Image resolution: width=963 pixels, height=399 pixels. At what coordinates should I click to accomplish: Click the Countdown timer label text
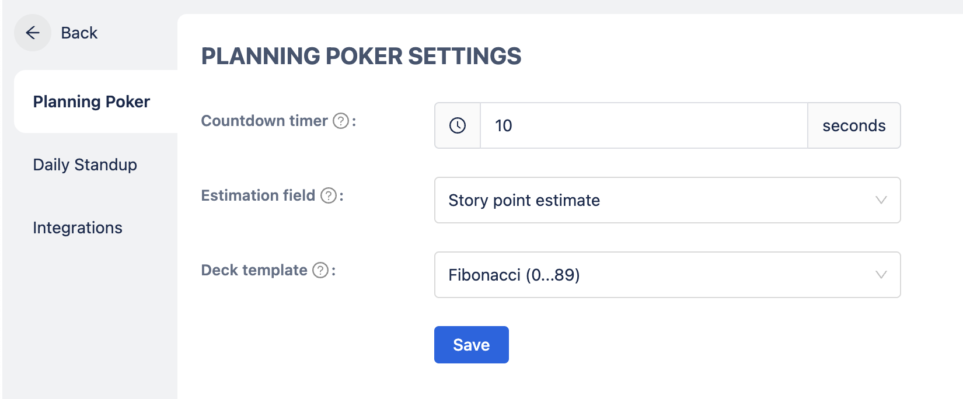(x=264, y=121)
